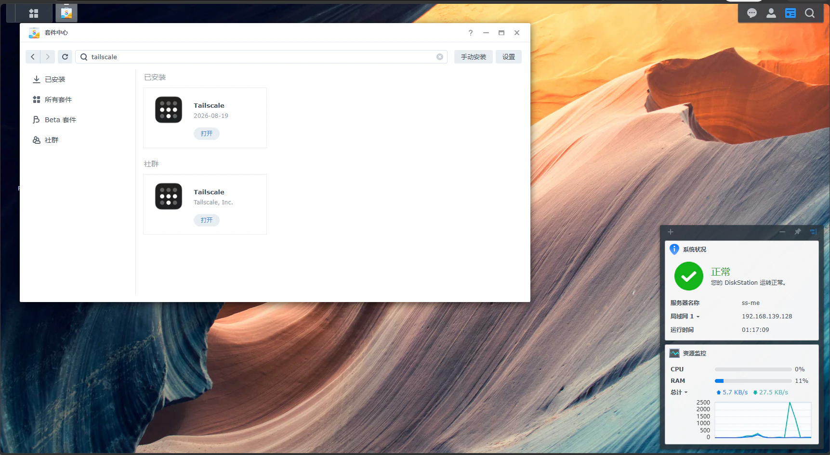Click the Package Center help question mark
This screenshot has width=830, height=455.
tap(471, 33)
